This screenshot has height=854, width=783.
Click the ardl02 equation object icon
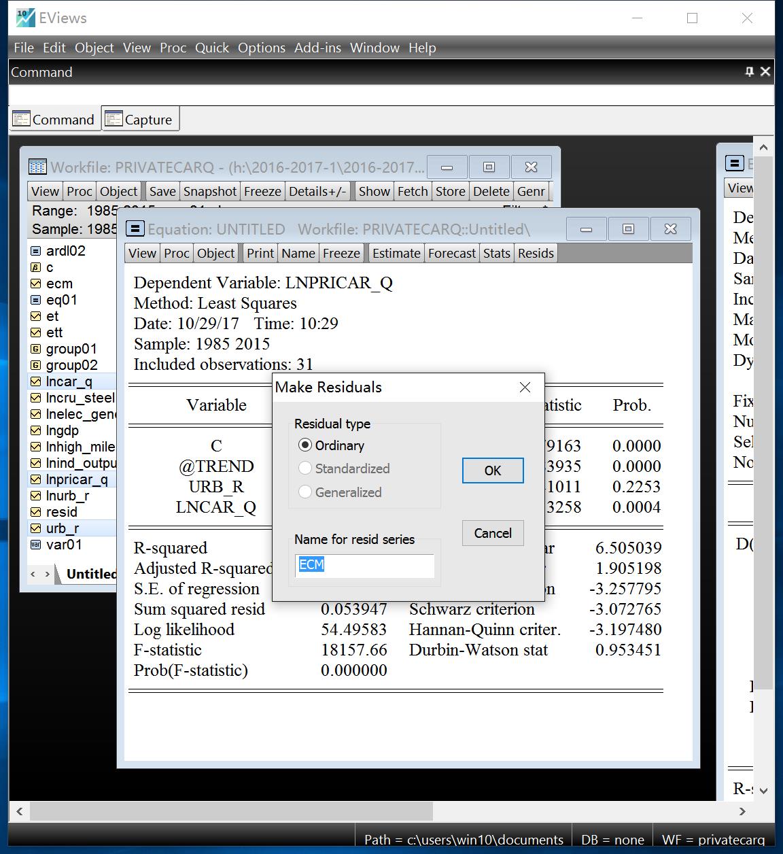[x=36, y=251]
